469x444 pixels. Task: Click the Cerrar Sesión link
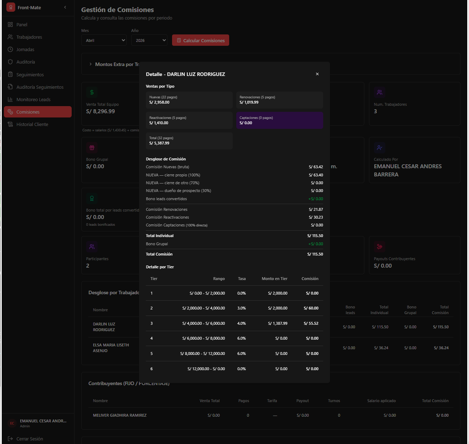point(30,439)
